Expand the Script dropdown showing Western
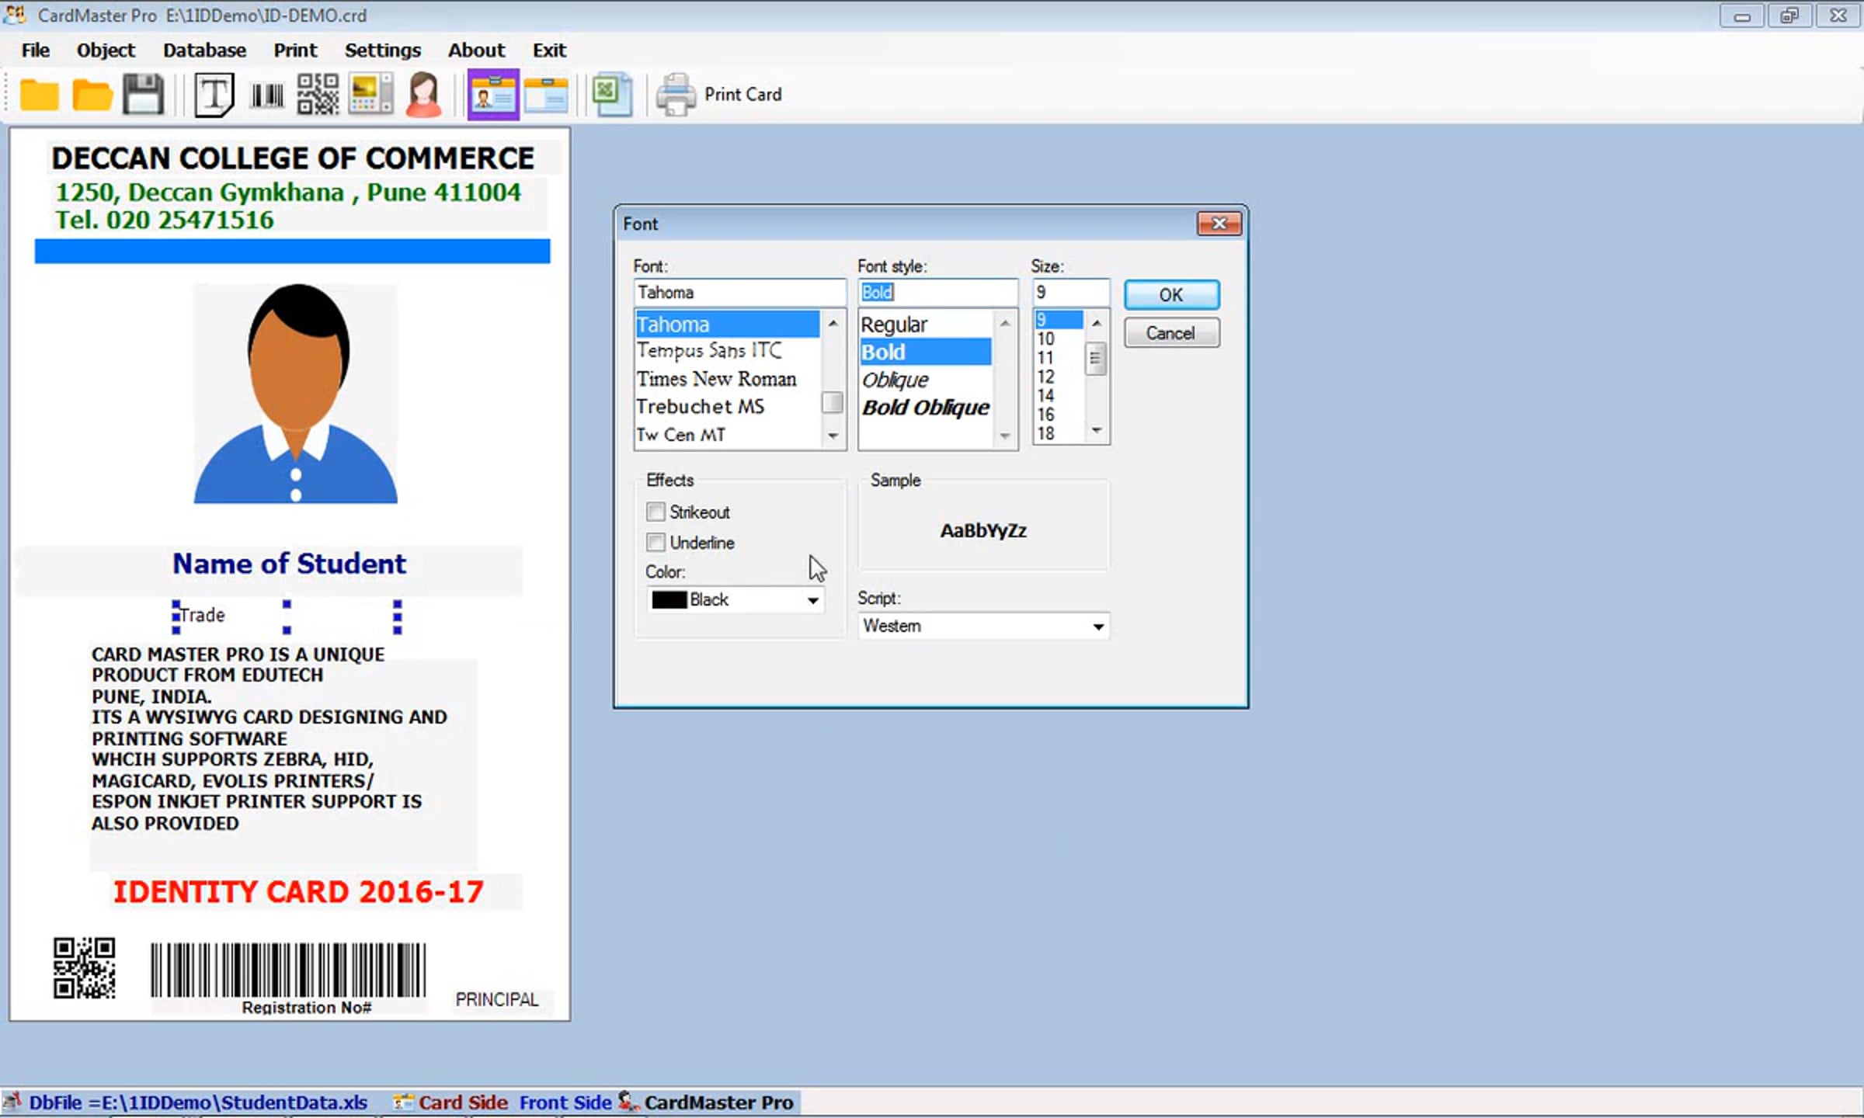This screenshot has width=1864, height=1118. (x=983, y=626)
